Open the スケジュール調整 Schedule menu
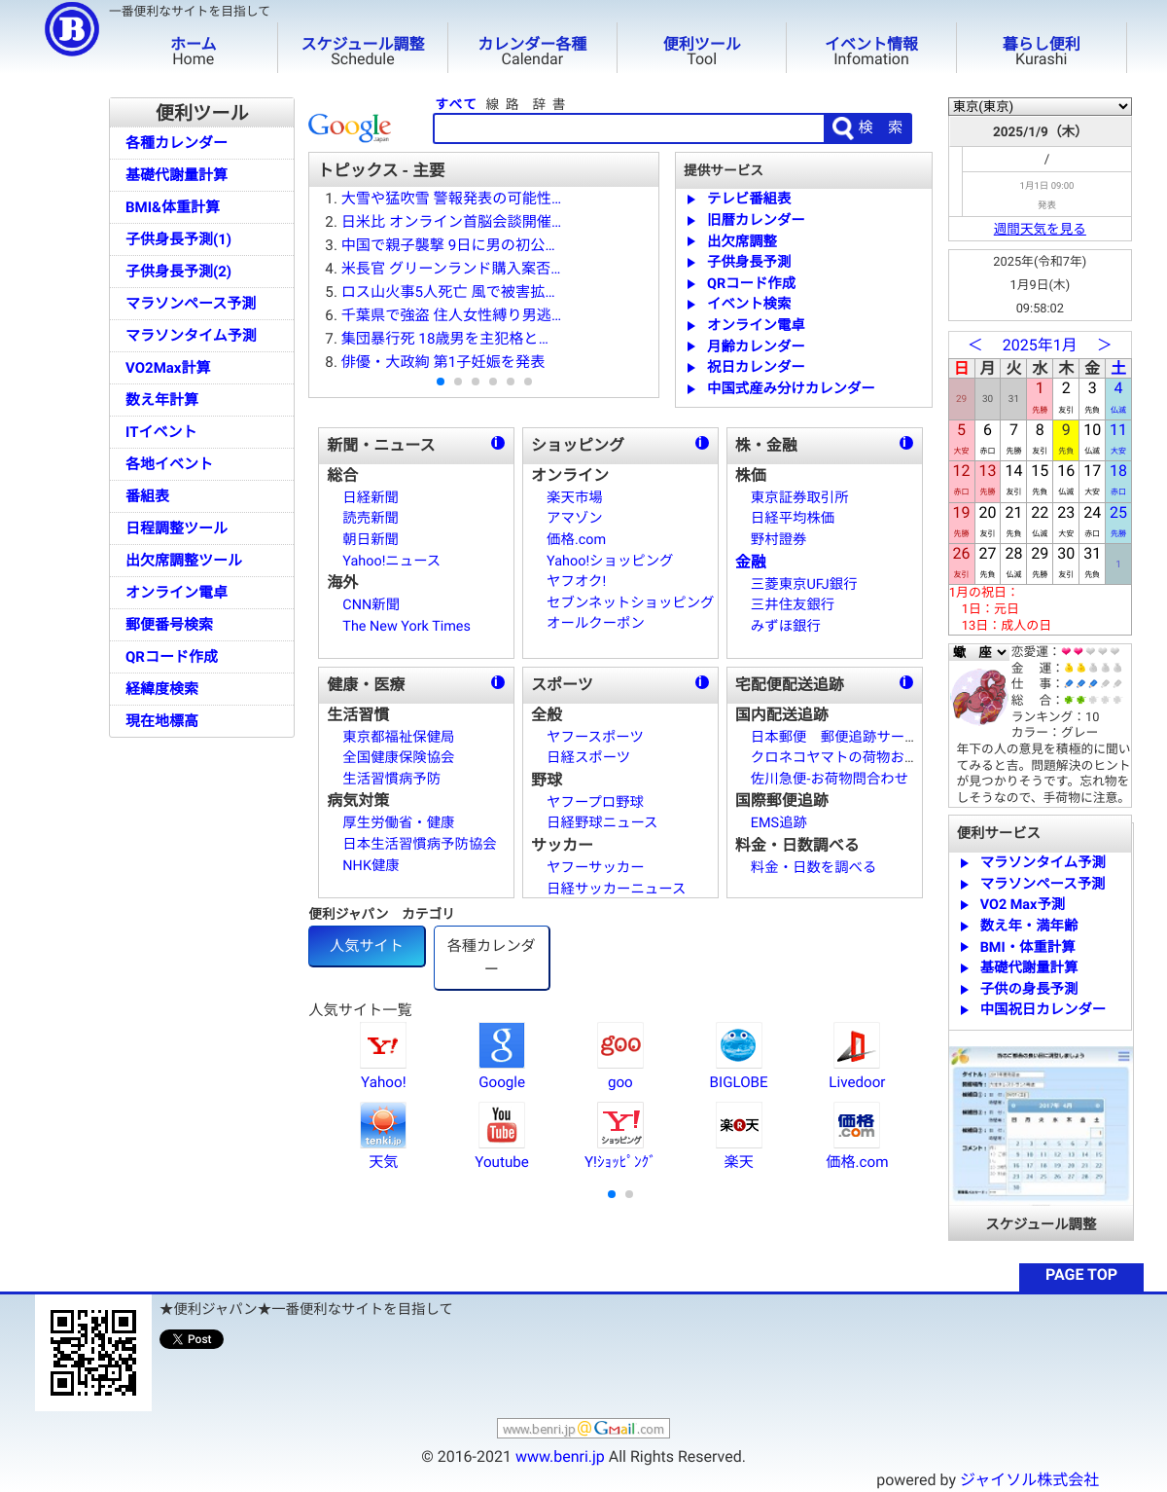The height and width of the screenshot is (1492, 1167). 363,51
